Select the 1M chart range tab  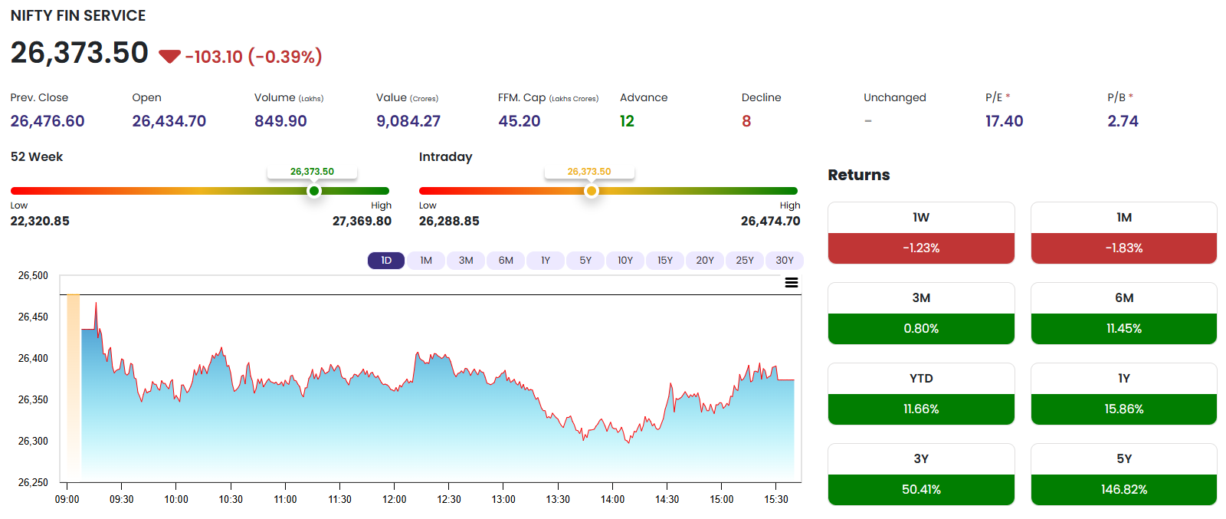426,261
